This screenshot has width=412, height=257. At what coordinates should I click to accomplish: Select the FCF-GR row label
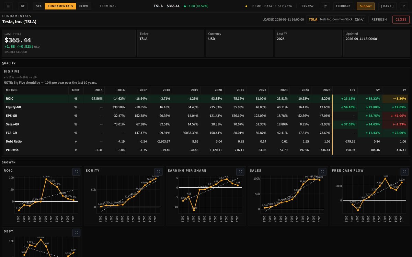(11, 133)
